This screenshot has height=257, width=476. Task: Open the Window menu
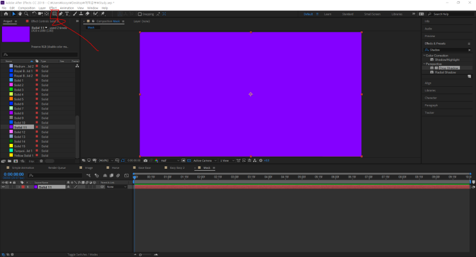point(93,8)
